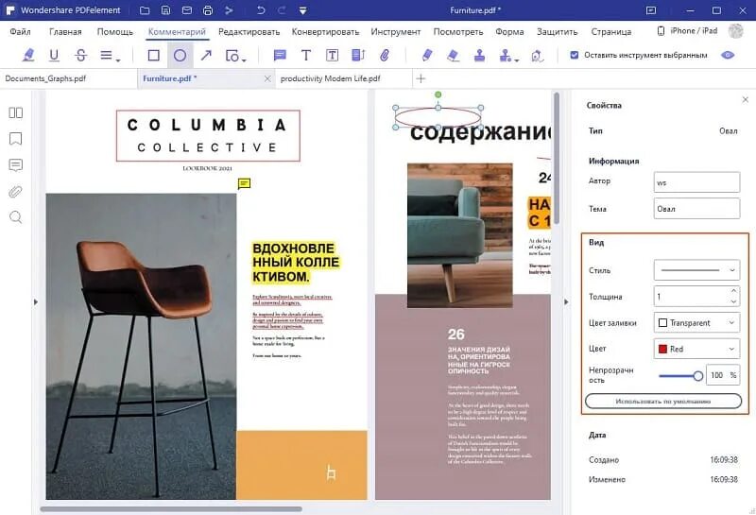Viewport: 756px width, 515px height.
Task: Increase the Толщина thickness value
Action: pyautogui.click(x=733, y=291)
